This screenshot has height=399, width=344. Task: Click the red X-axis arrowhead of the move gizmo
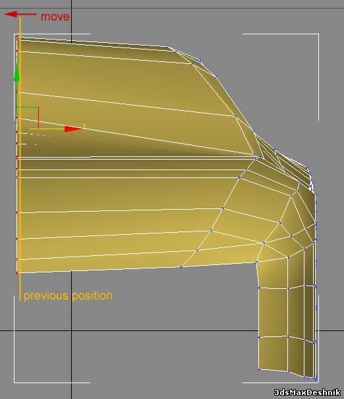[x=73, y=129]
